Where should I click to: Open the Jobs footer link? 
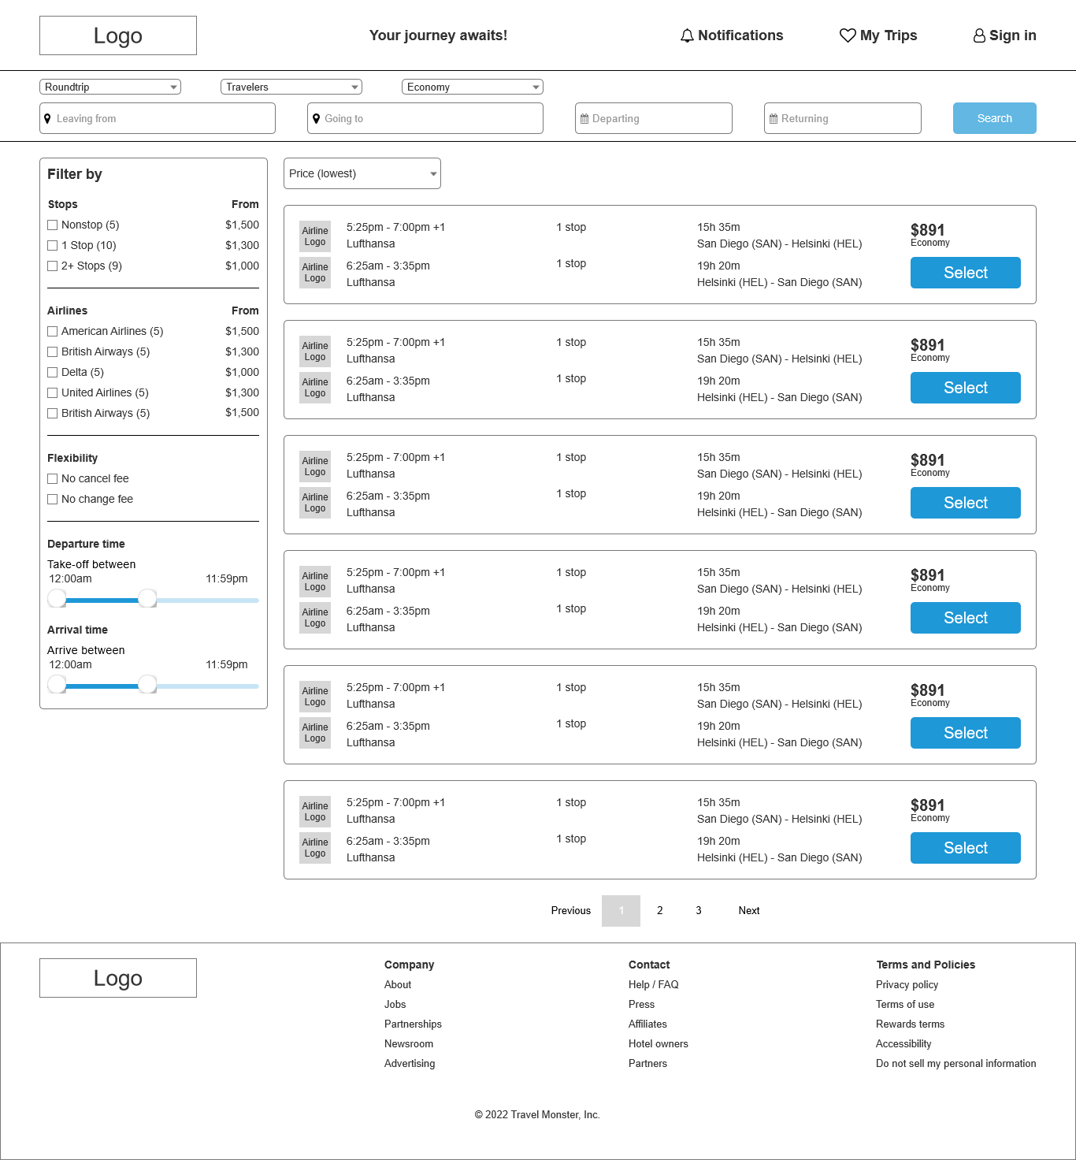pos(395,1005)
